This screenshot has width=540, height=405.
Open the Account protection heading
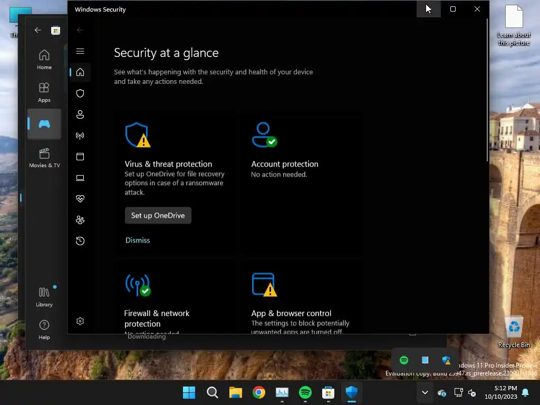point(285,164)
